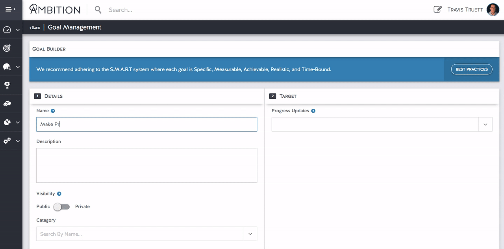The width and height of the screenshot is (504, 249).
Task: Click the Goal Management title
Action: [x=74, y=27]
